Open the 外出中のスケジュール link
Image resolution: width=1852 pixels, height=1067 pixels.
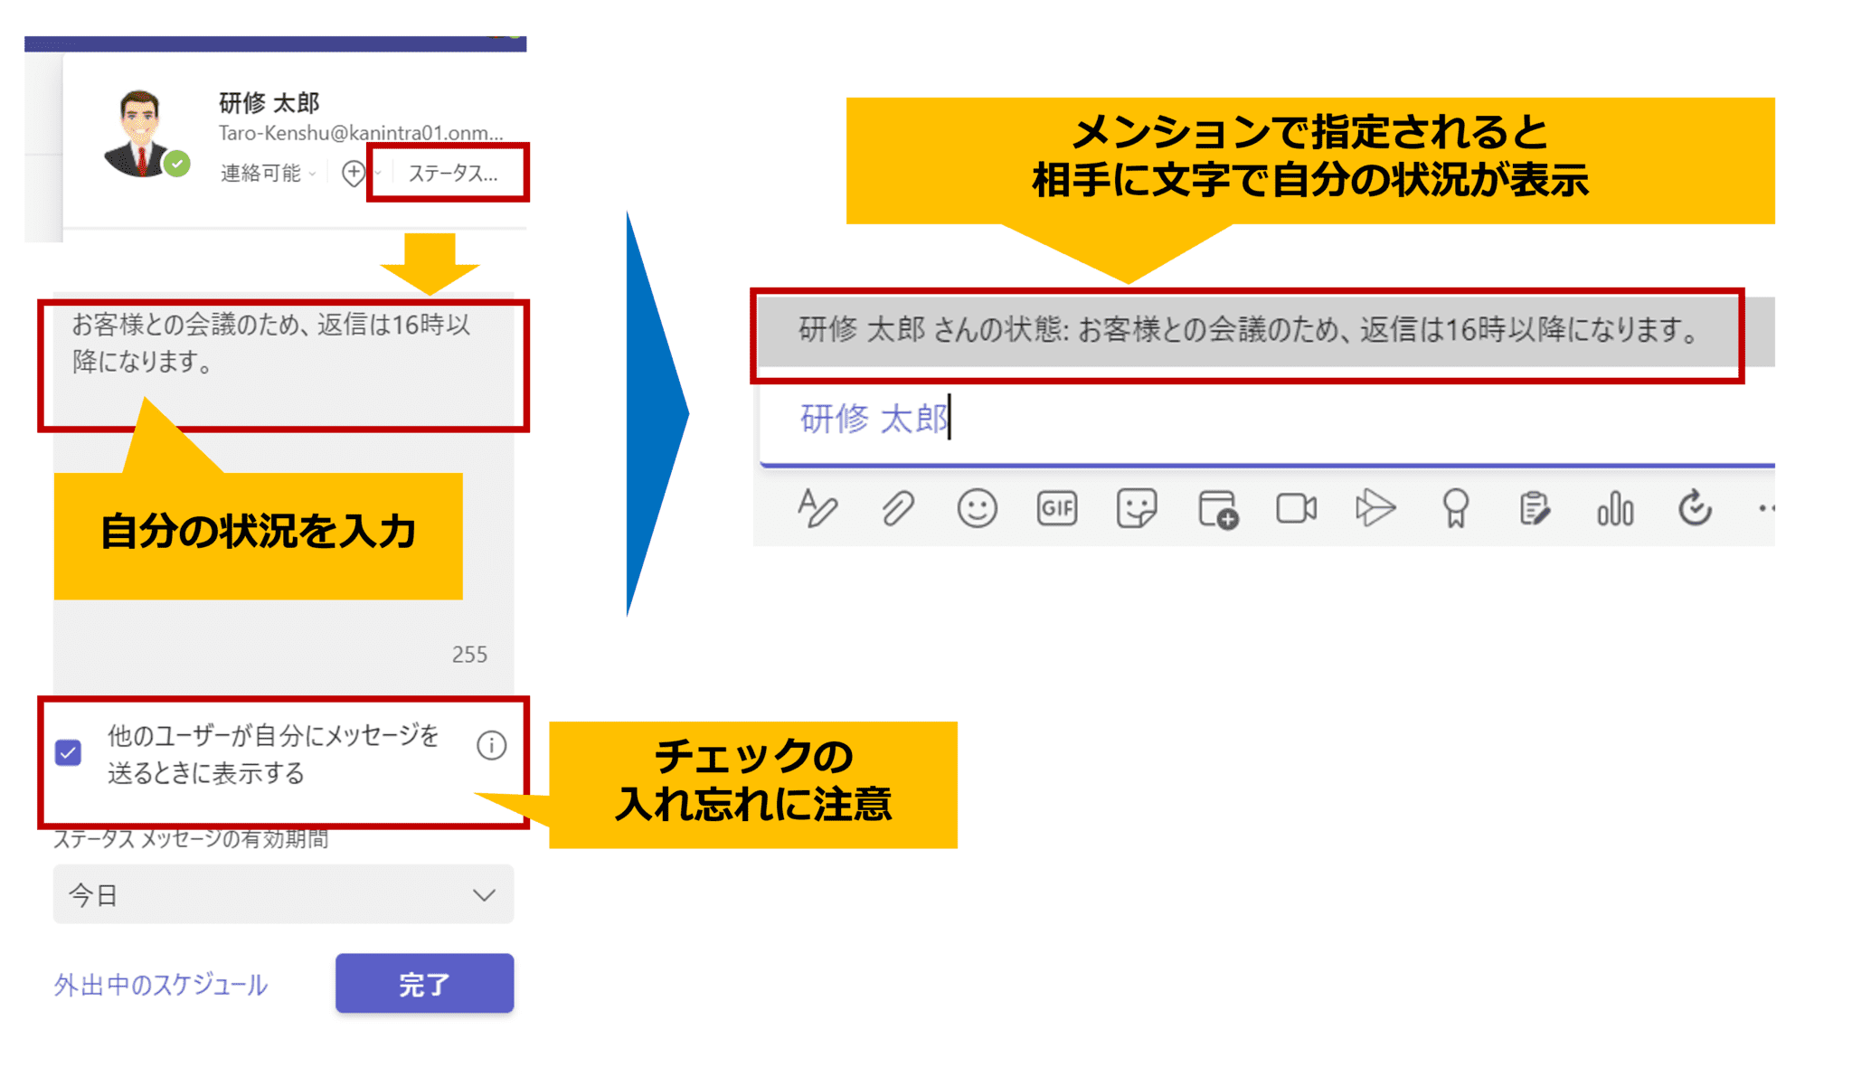tap(161, 985)
